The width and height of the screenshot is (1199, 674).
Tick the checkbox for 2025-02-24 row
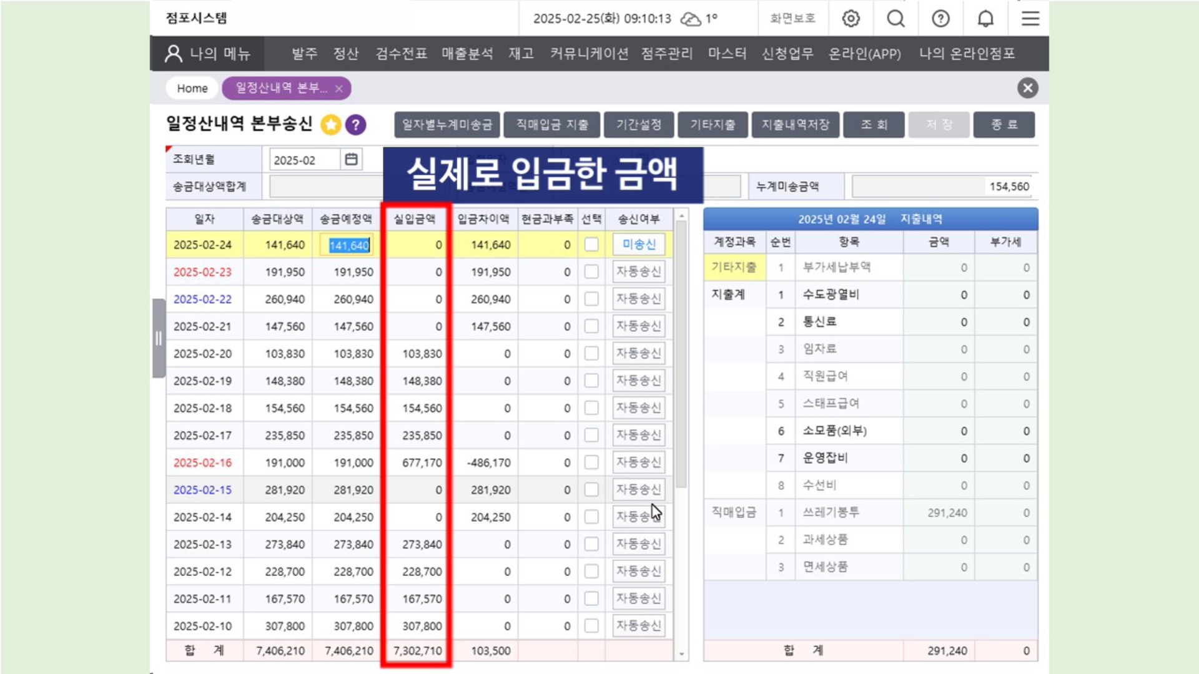[591, 245]
